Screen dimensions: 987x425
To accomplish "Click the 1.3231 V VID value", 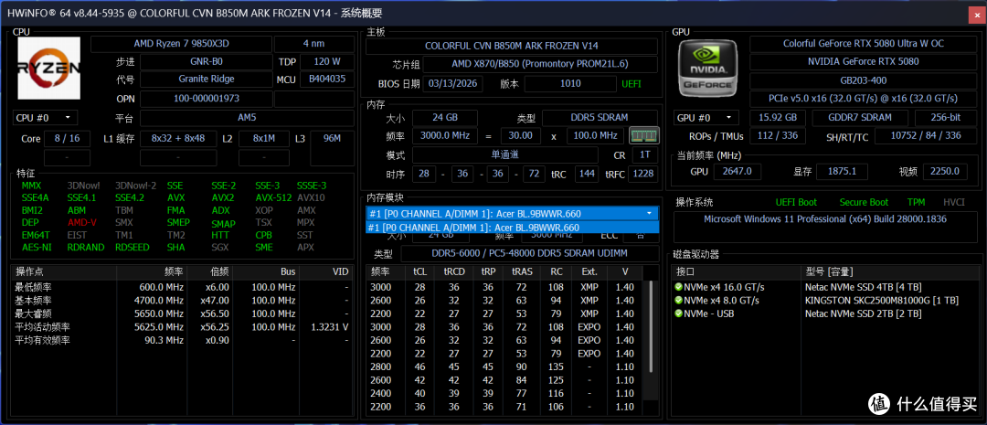I will (x=330, y=327).
